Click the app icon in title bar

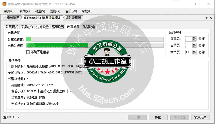coord(4,4)
